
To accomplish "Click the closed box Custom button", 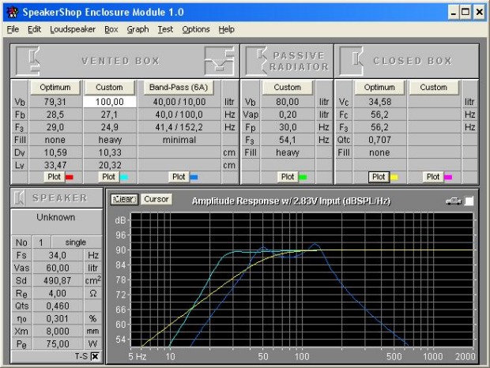I will point(433,87).
